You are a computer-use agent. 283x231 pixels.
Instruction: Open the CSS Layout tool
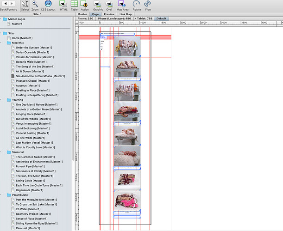point(48,6)
